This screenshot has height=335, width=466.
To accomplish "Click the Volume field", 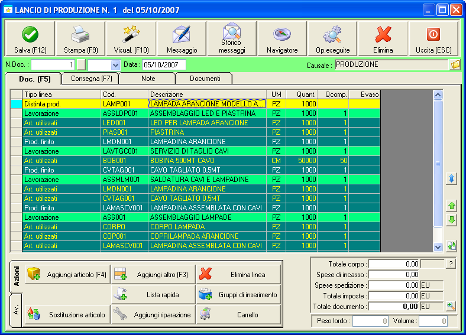I will [x=433, y=321].
